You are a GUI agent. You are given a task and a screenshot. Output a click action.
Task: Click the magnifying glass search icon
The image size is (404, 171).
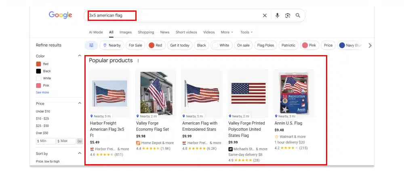click(298, 16)
